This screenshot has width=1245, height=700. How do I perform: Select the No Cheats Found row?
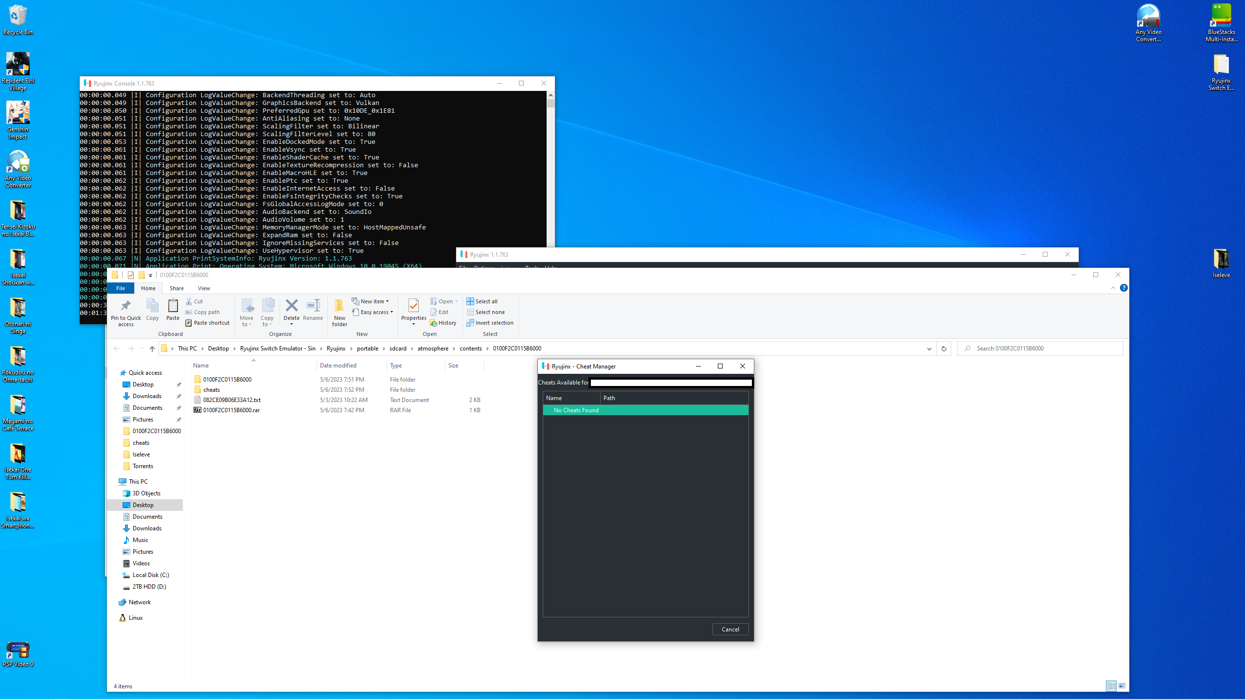[645, 410]
